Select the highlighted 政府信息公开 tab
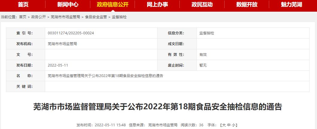317x129 pixels. pyautogui.click(x=112, y=4)
